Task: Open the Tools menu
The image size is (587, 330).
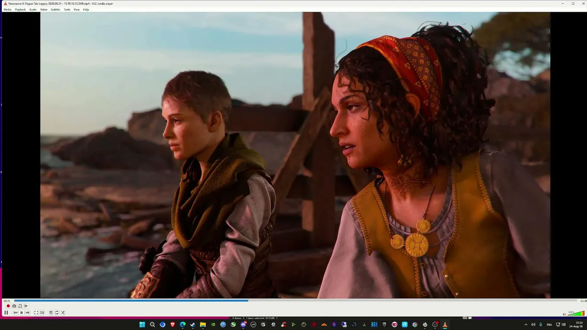Action: tap(67, 10)
